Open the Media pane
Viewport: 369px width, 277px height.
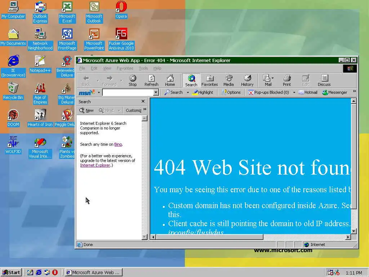pos(228,80)
